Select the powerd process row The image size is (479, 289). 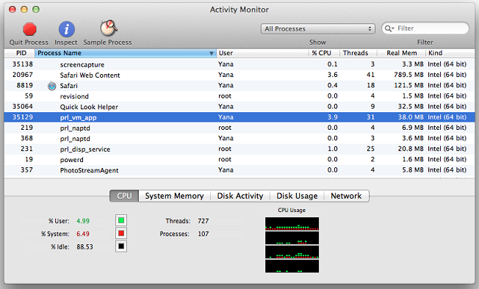coord(239,159)
